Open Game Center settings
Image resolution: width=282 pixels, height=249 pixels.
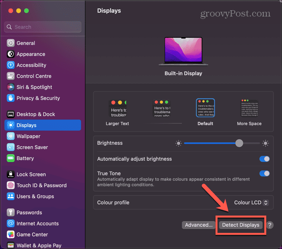(x=42, y=234)
